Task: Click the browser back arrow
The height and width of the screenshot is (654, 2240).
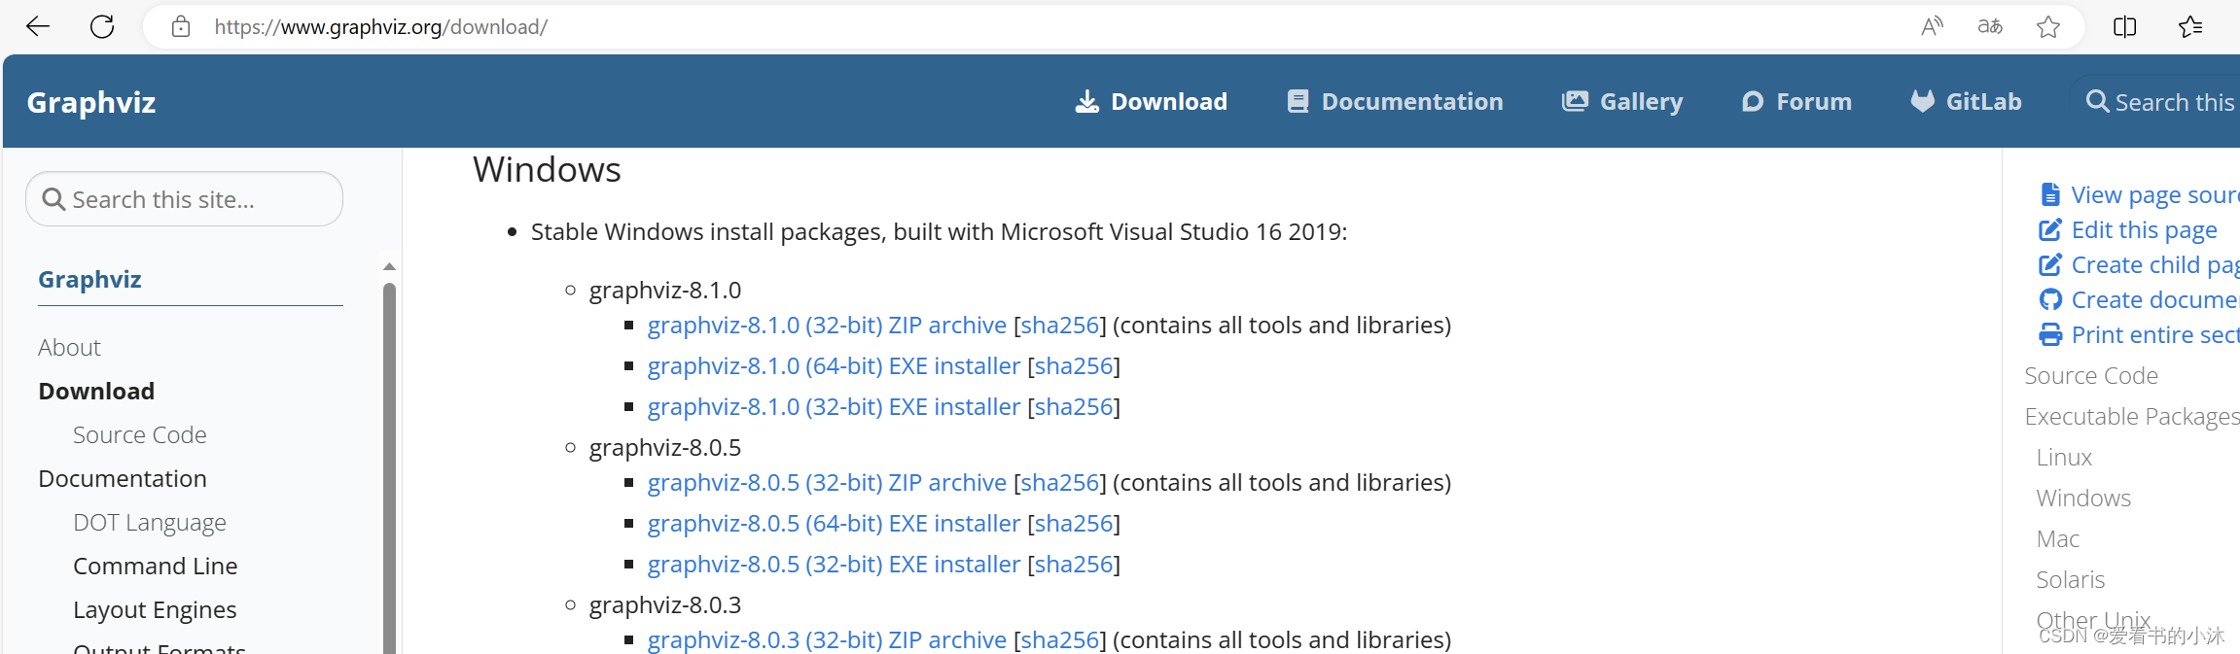Action: click(x=38, y=26)
